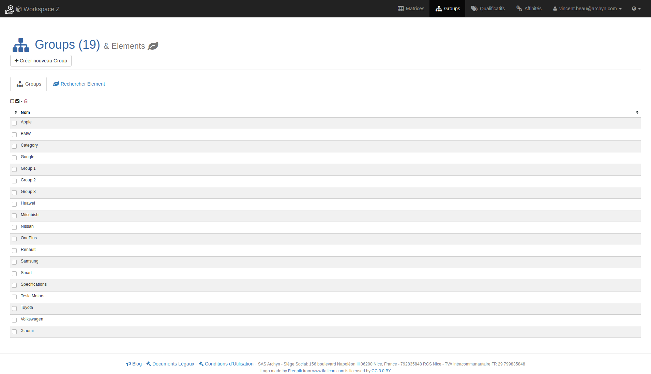The image size is (651, 374).
Task: Open Matrices in the top navigation
Action: tap(411, 9)
